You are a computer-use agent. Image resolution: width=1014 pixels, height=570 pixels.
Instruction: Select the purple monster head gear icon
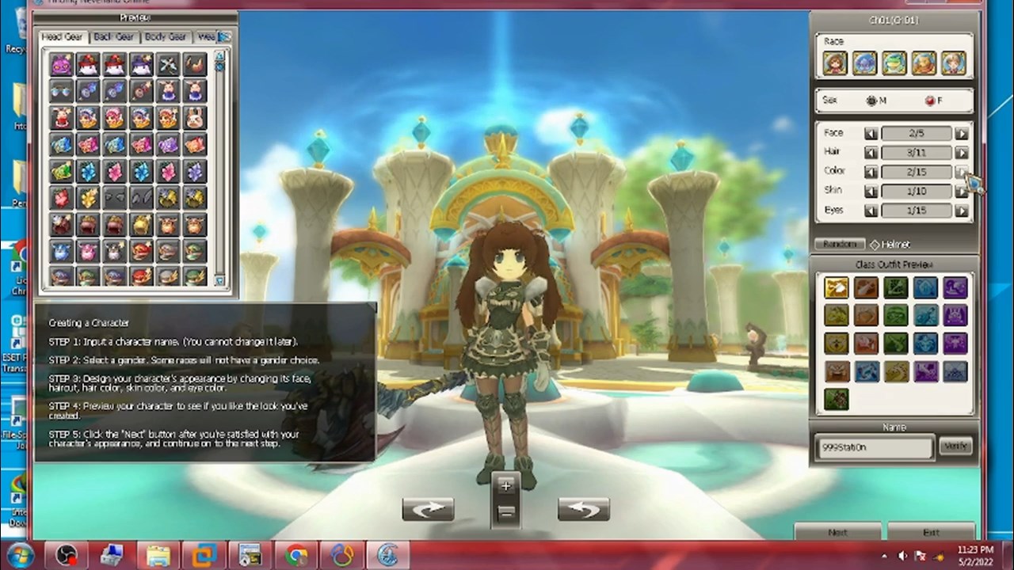click(x=61, y=65)
